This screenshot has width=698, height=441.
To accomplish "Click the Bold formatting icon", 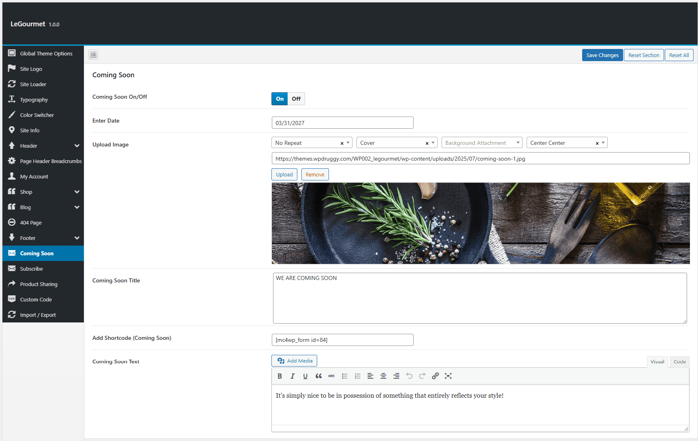I will pos(280,376).
